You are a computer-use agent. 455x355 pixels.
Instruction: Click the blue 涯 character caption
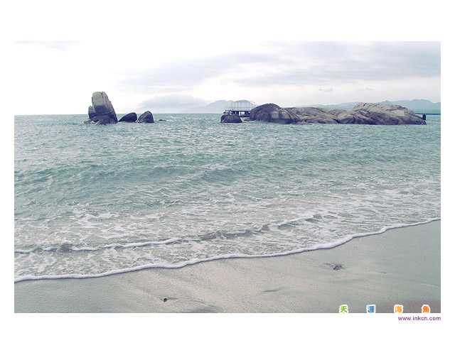[x=371, y=309]
